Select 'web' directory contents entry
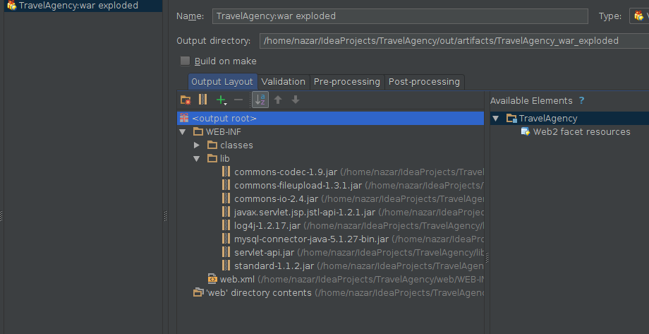The height and width of the screenshot is (334, 649). [x=259, y=292]
